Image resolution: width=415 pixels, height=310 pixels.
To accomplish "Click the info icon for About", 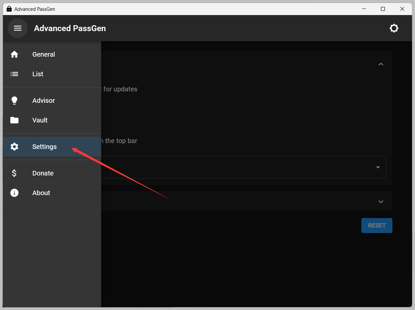I will point(14,193).
